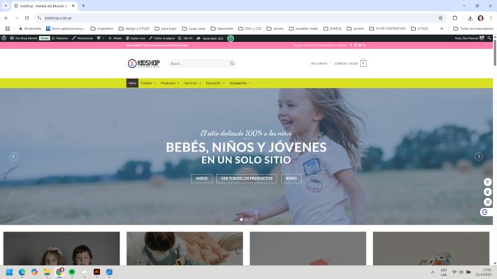The height and width of the screenshot is (279, 497).
Task: Open Windows Start menu
Action: pos(9,272)
